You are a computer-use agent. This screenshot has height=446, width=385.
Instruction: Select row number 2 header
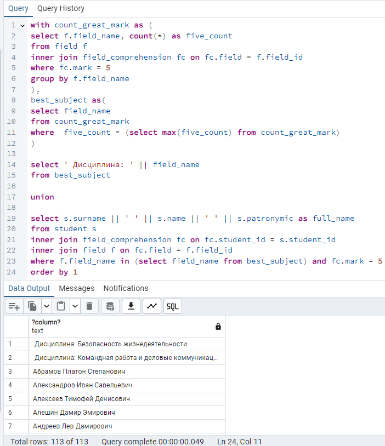tap(16, 358)
